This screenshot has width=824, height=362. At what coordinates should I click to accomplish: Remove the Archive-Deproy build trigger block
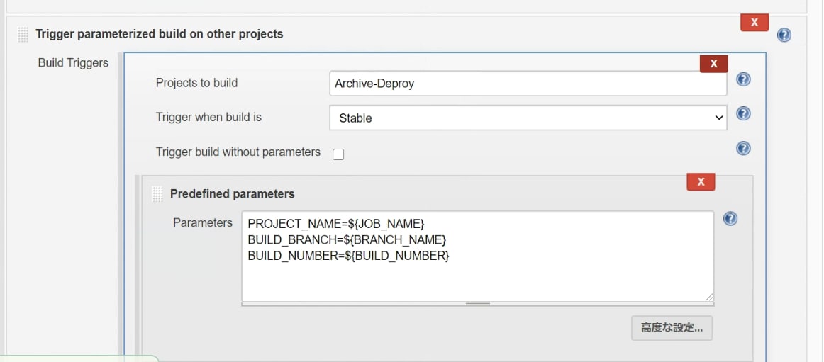click(713, 64)
